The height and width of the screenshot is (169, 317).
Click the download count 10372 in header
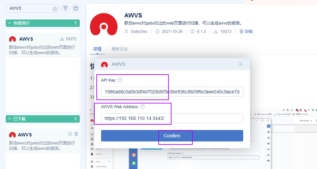(x=226, y=32)
